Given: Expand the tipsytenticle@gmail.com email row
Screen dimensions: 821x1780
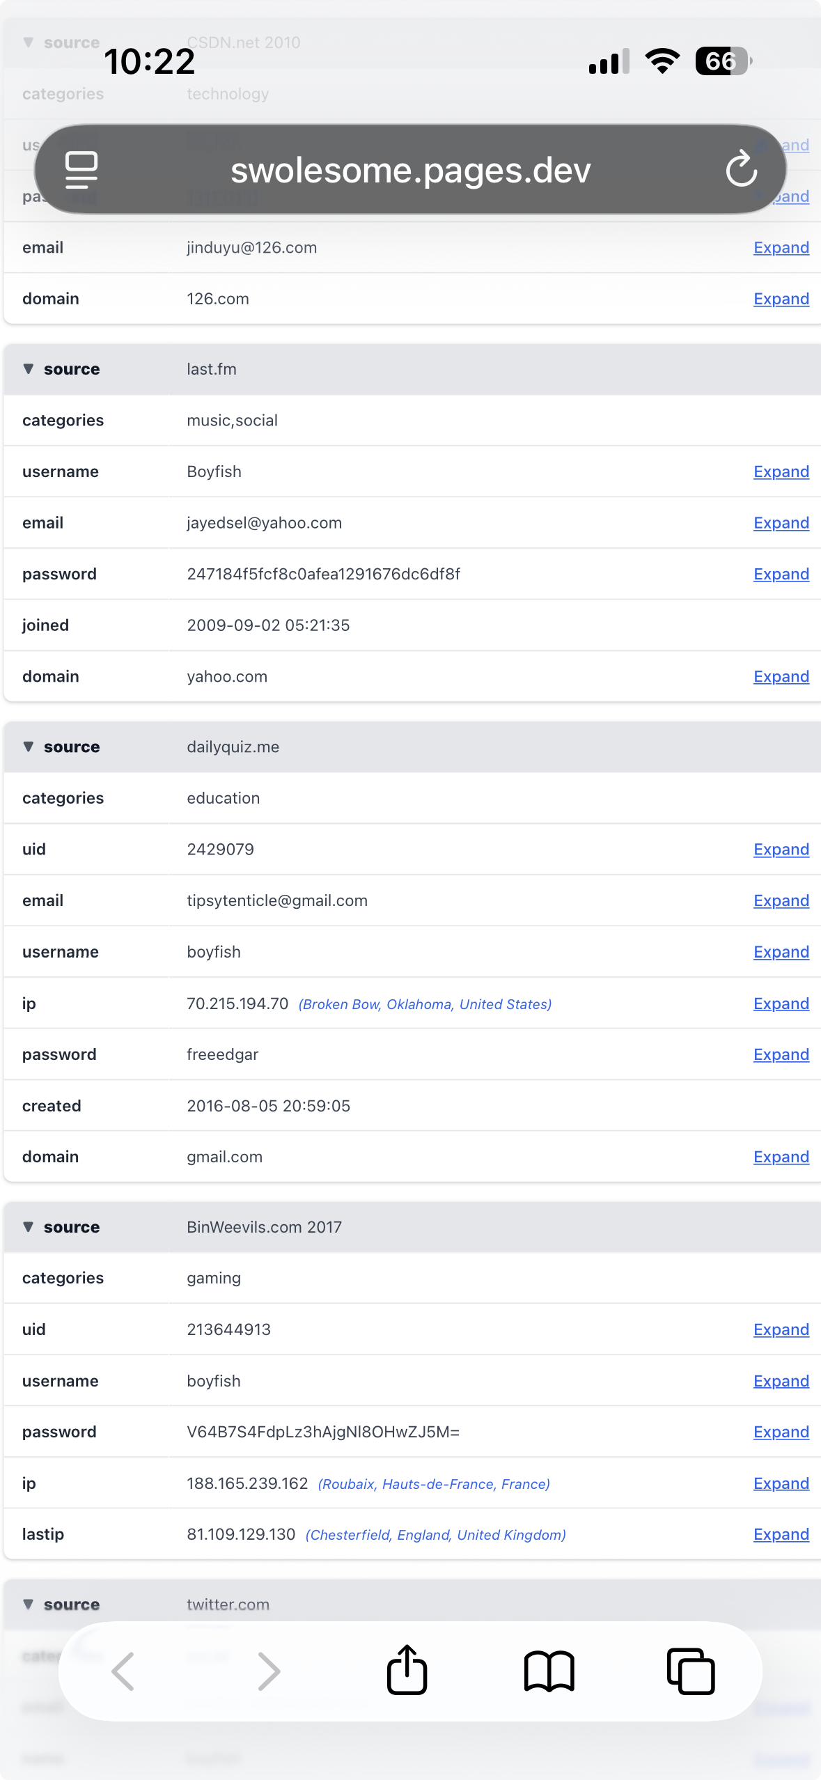Looking at the screenshot, I should [x=781, y=901].
